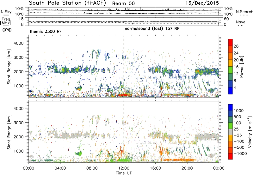Click the '4' Power colorbar tick label

(x=235, y=88)
